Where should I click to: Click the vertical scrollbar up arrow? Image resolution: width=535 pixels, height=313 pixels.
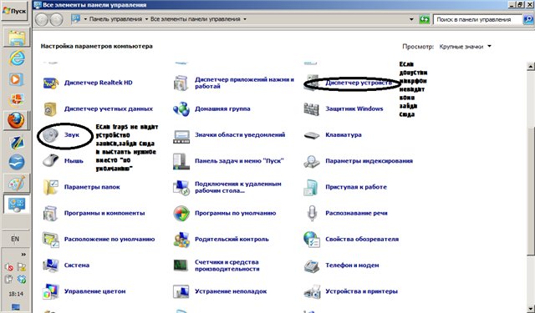pos(531,67)
